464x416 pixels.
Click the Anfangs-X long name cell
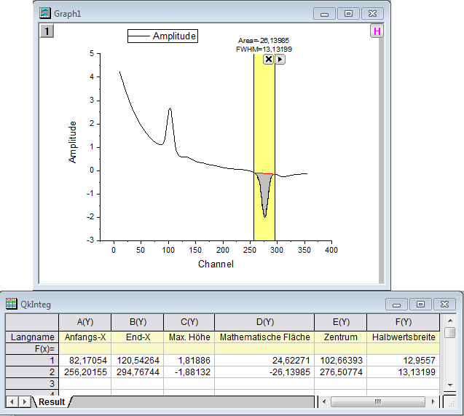point(85,337)
